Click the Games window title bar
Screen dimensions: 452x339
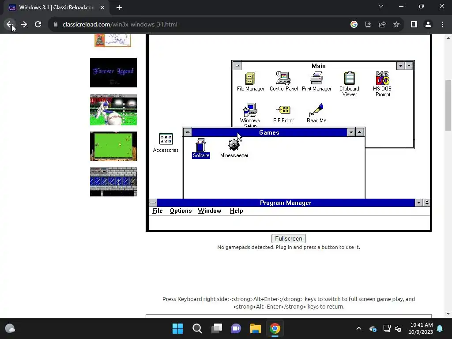(x=269, y=132)
